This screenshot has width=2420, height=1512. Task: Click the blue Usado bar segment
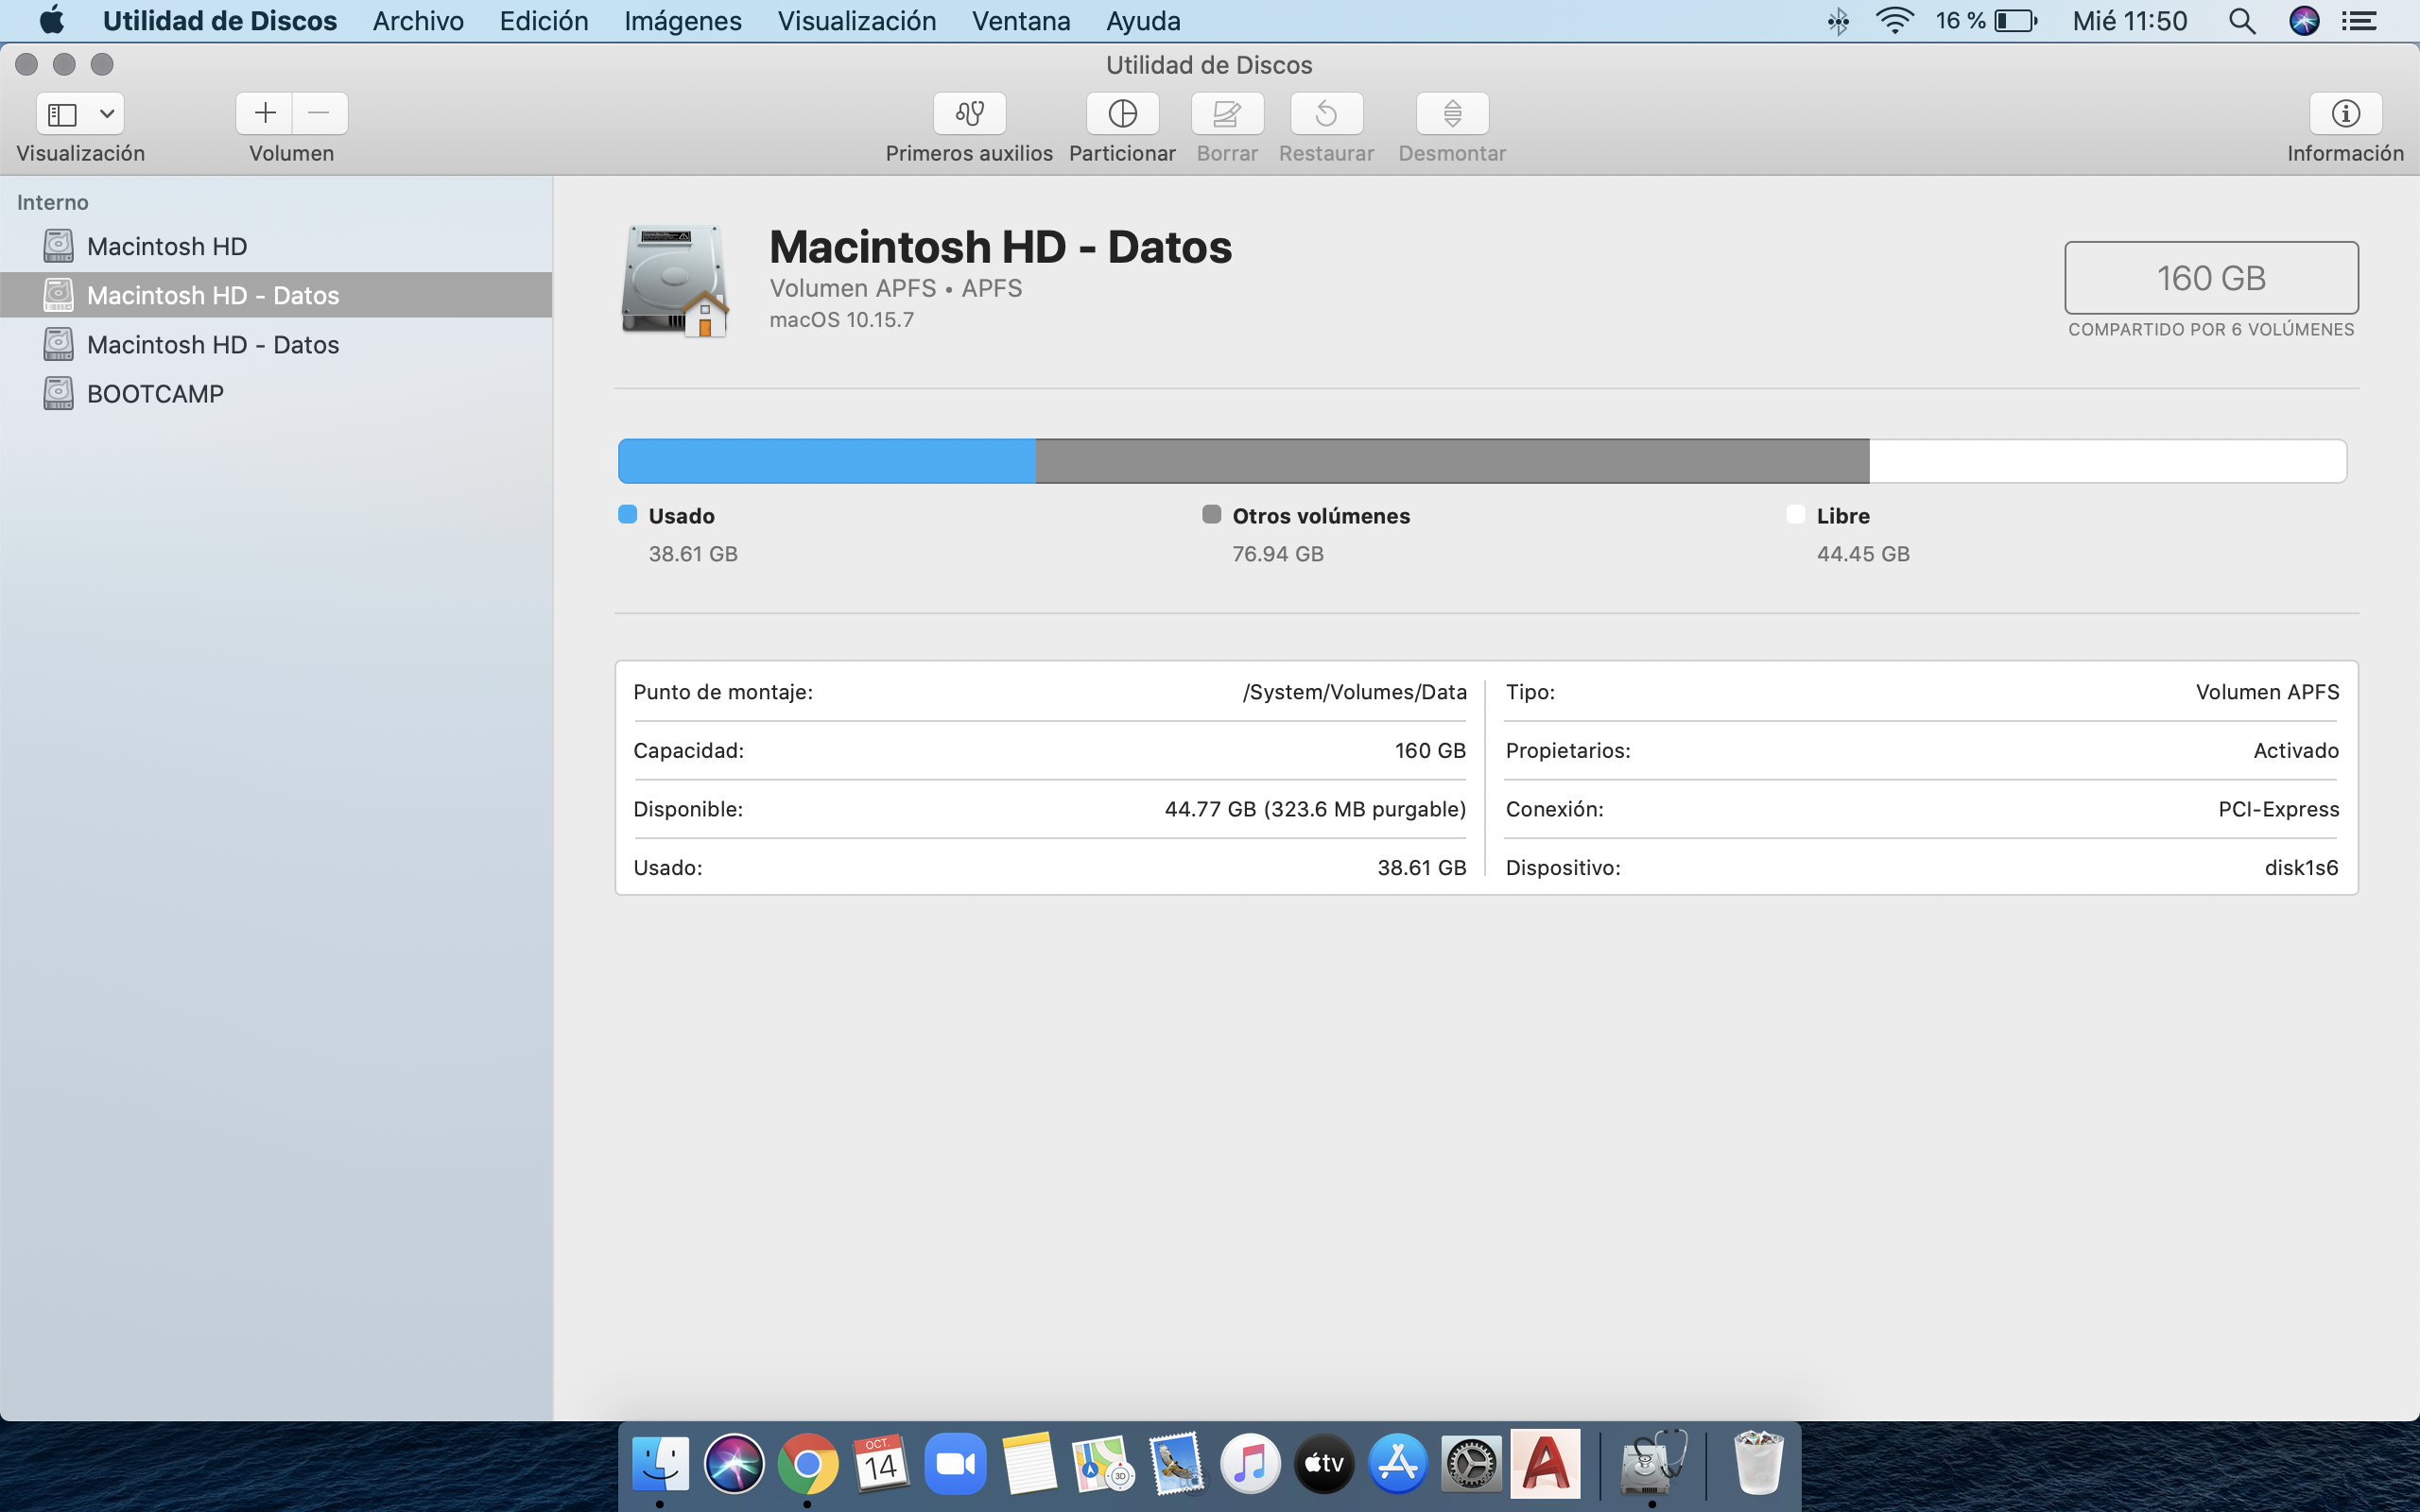click(x=826, y=461)
